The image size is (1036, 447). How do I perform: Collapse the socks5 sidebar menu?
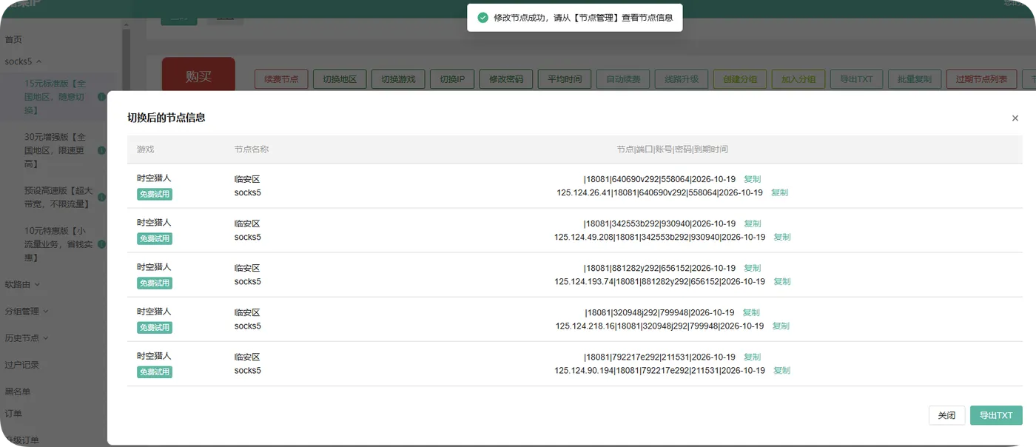(x=23, y=61)
